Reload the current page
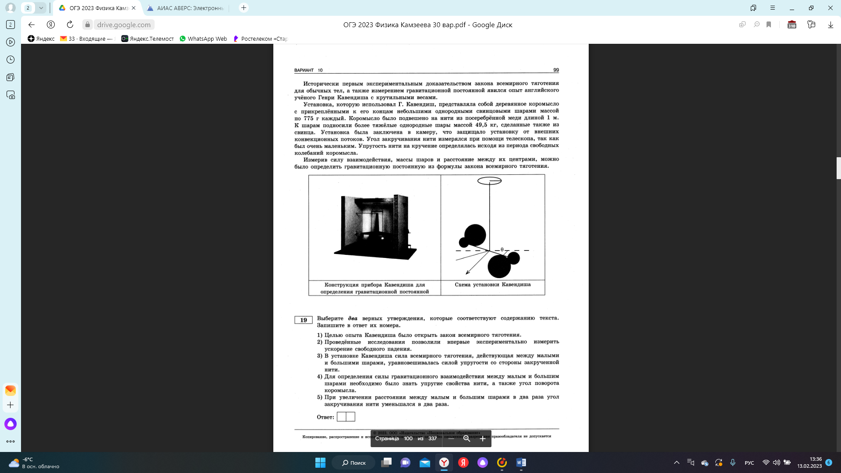The image size is (841, 473). (x=70, y=25)
